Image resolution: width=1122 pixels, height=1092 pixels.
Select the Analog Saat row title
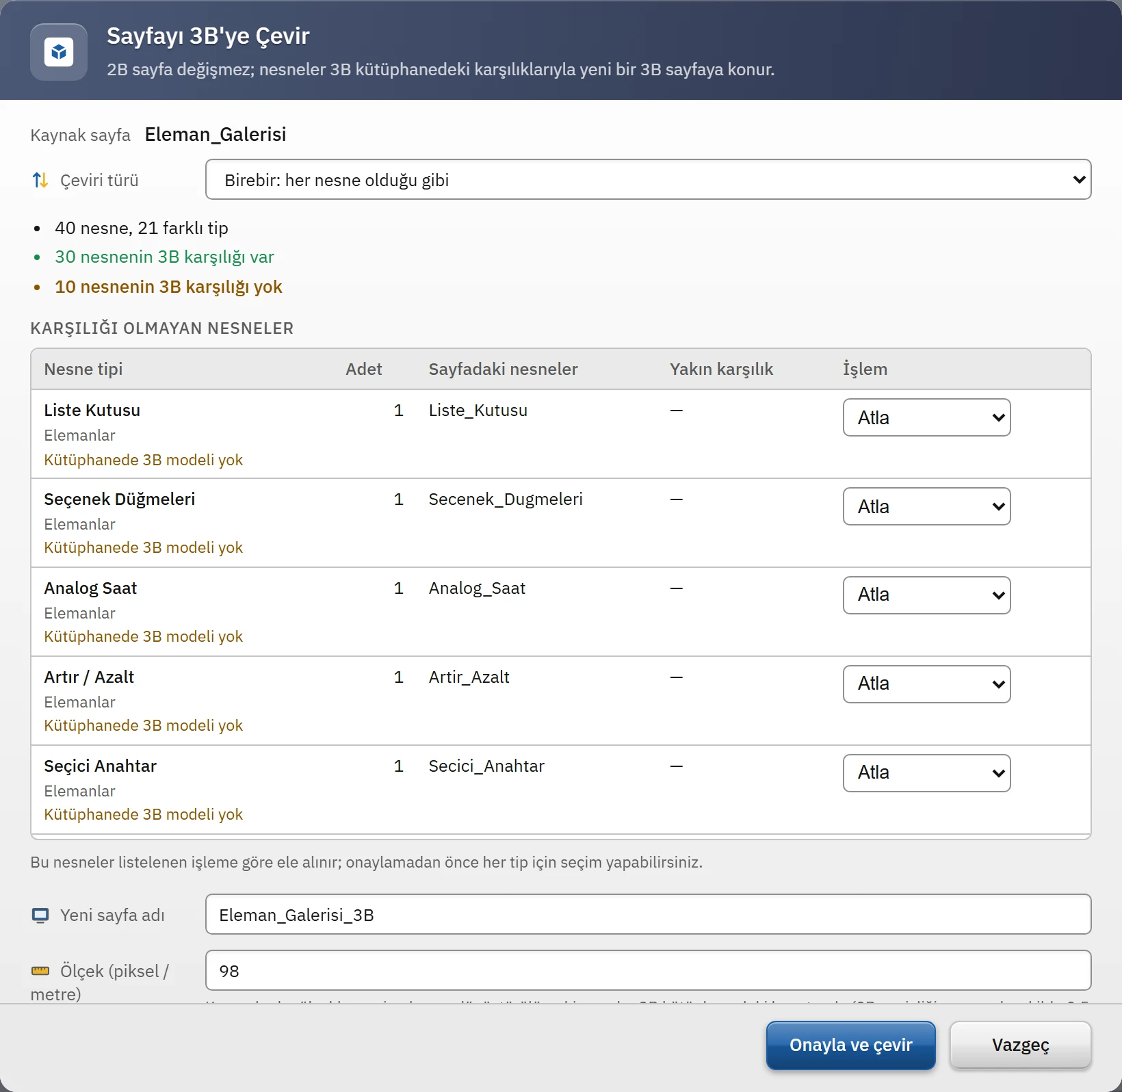[90, 588]
